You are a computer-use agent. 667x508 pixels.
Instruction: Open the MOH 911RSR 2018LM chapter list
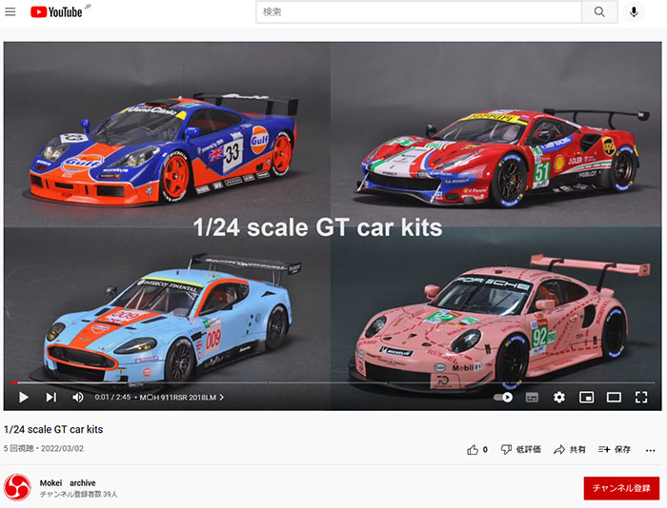click(x=182, y=398)
